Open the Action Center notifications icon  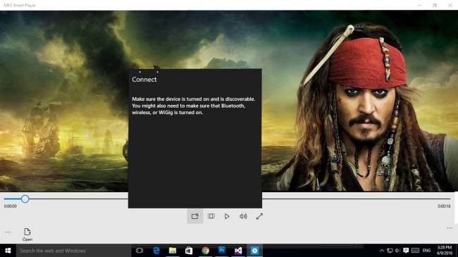406,251
